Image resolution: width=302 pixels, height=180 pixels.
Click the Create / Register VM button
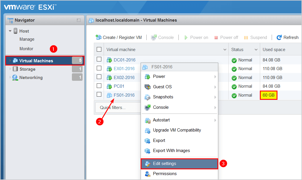point(119,37)
